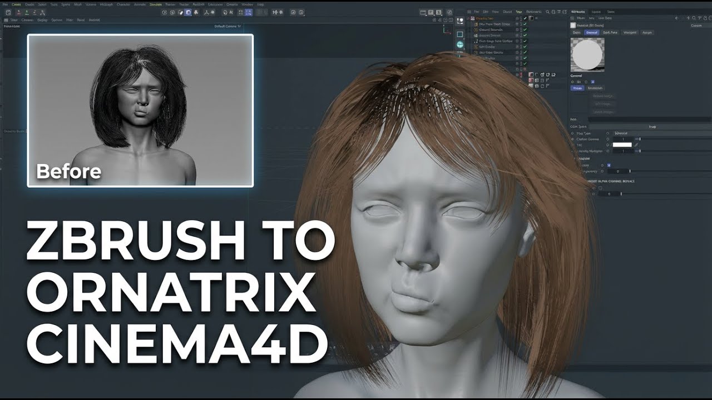The image size is (712, 400).
Task: Open the viewport Display menu
Action: pos(42,20)
